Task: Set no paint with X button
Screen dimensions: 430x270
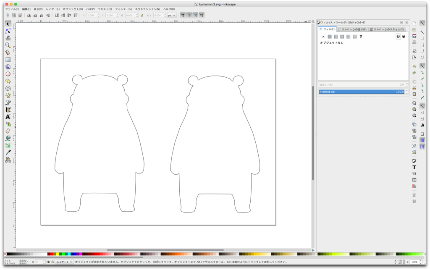Action: (323, 37)
